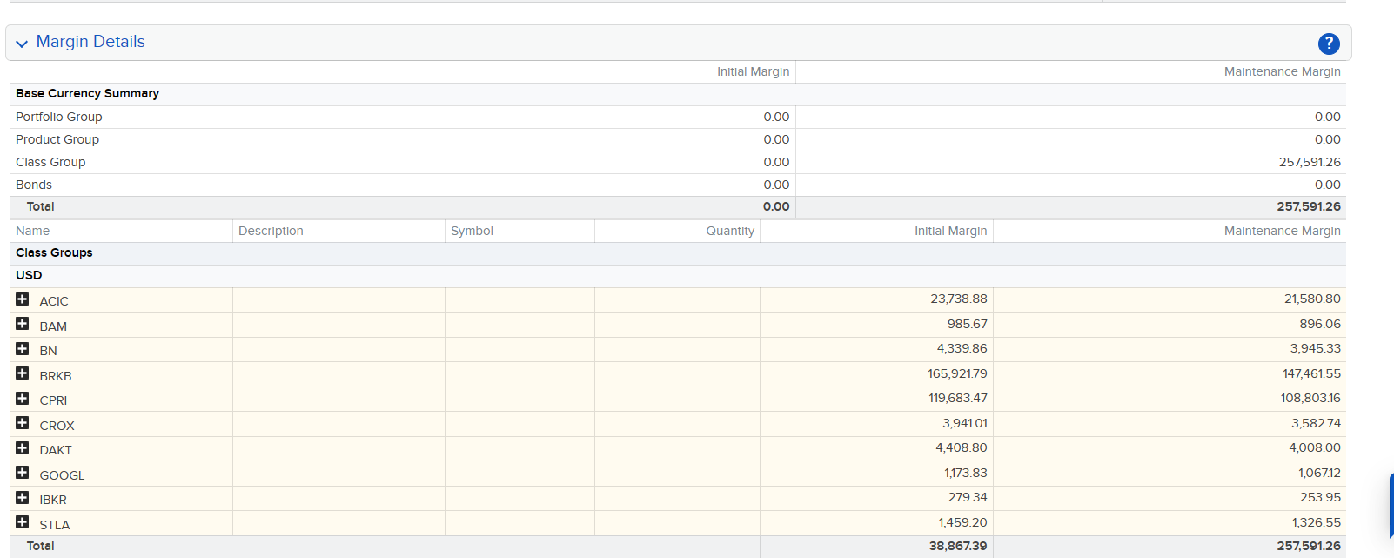This screenshot has height=558, width=1394.
Task: Open the blue help question mark icon
Action: click(x=1329, y=44)
